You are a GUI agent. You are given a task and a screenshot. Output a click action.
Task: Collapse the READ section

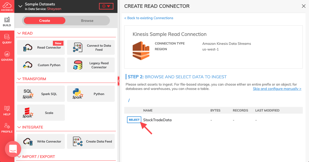[x=19, y=33]
